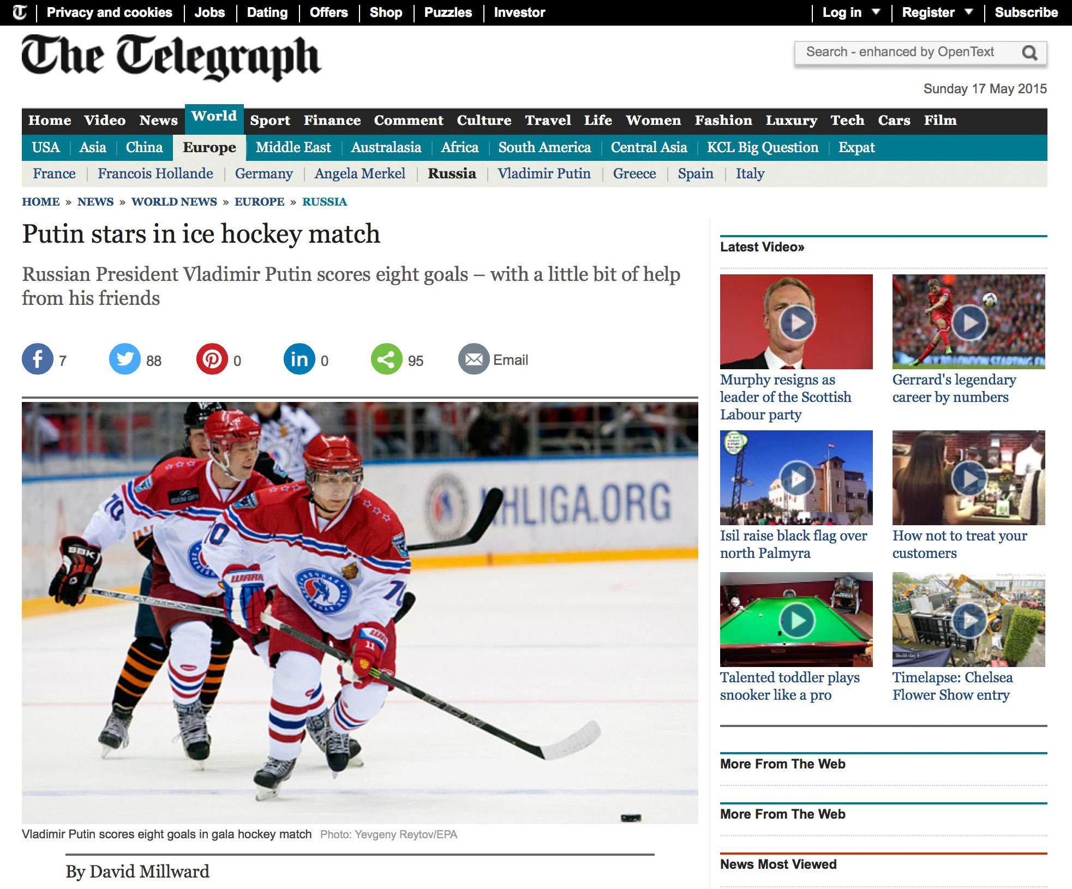Share via LinkedIn icon
The height and width of the screenshot is (889, 1072).
click(x=299, y=359)
